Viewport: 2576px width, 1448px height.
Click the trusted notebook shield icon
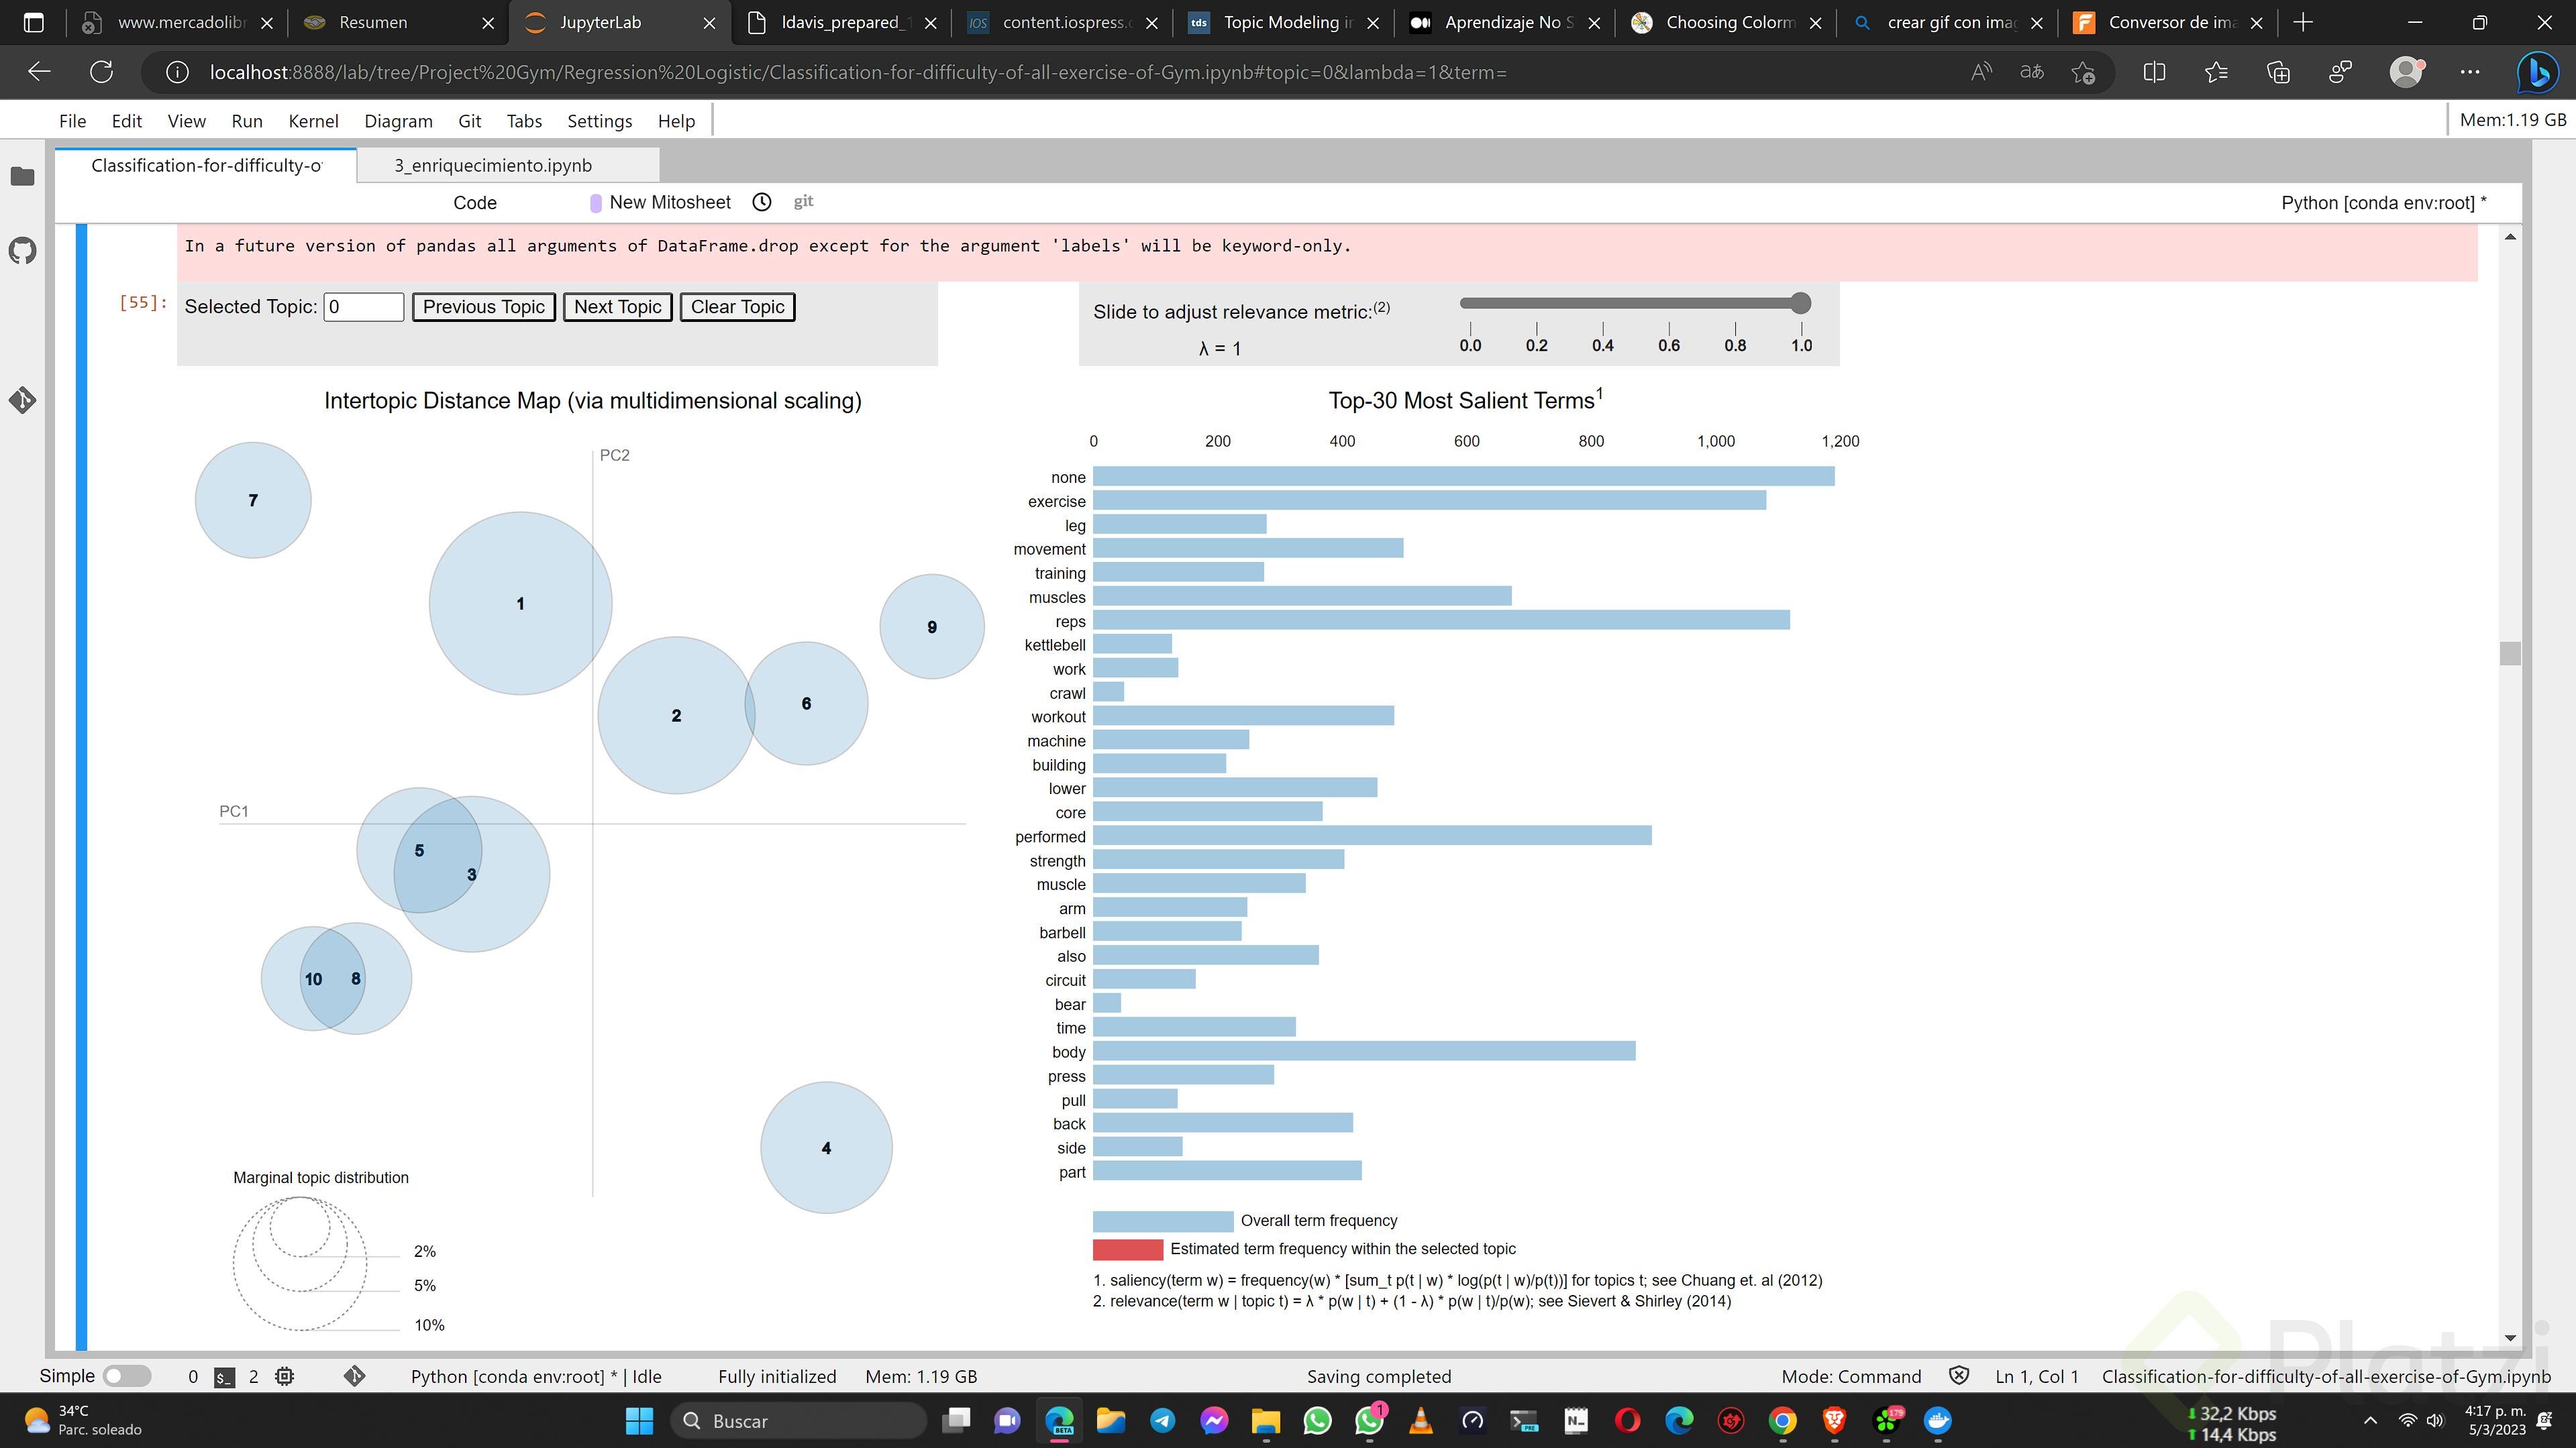[1958, 1376]
